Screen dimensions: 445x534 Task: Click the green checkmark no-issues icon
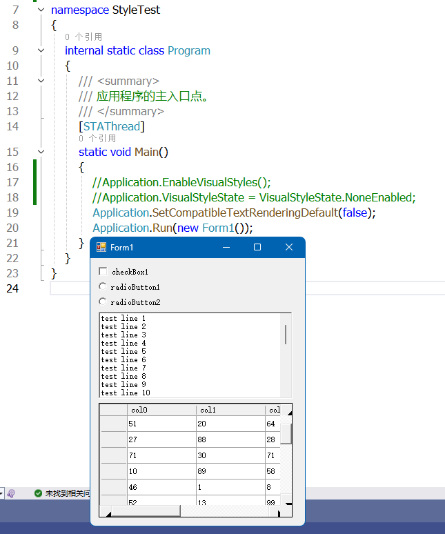tap(38, 493)
